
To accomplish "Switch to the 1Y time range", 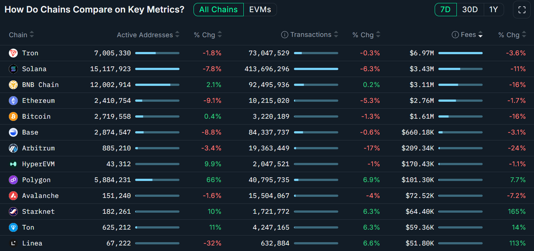I will click(x=494, y=10).
